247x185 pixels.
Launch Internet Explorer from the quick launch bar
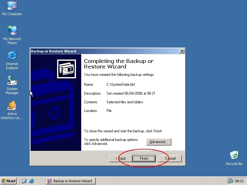[31, 181]
